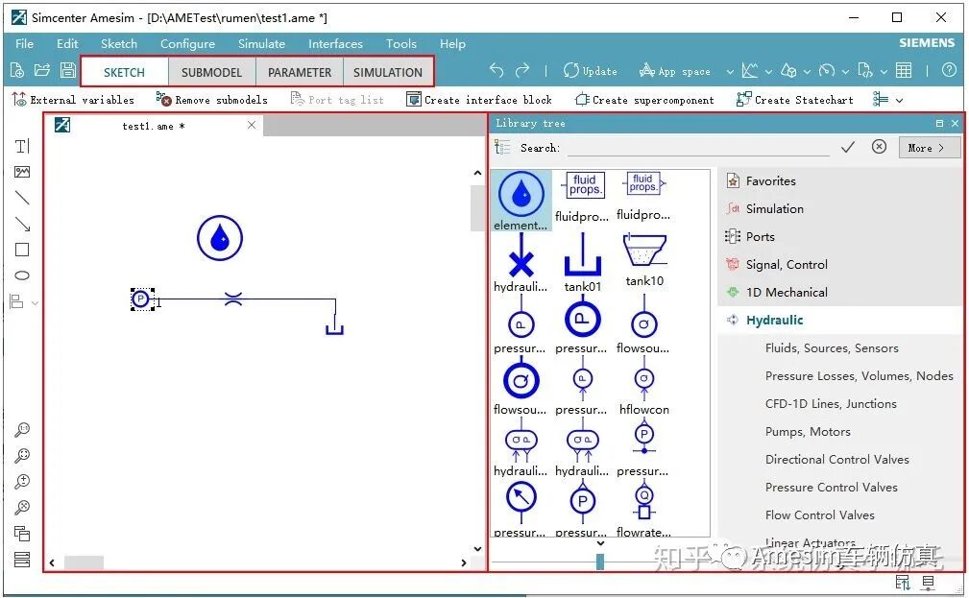Click Remove submodels button

coord(212,100)
